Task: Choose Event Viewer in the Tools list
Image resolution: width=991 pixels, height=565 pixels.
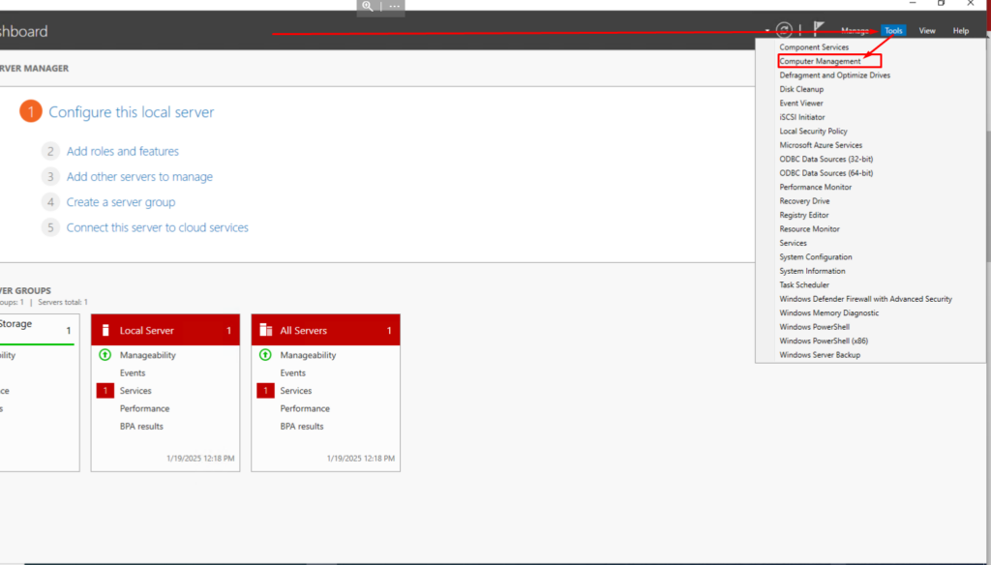Action: [x=801, y=104]
